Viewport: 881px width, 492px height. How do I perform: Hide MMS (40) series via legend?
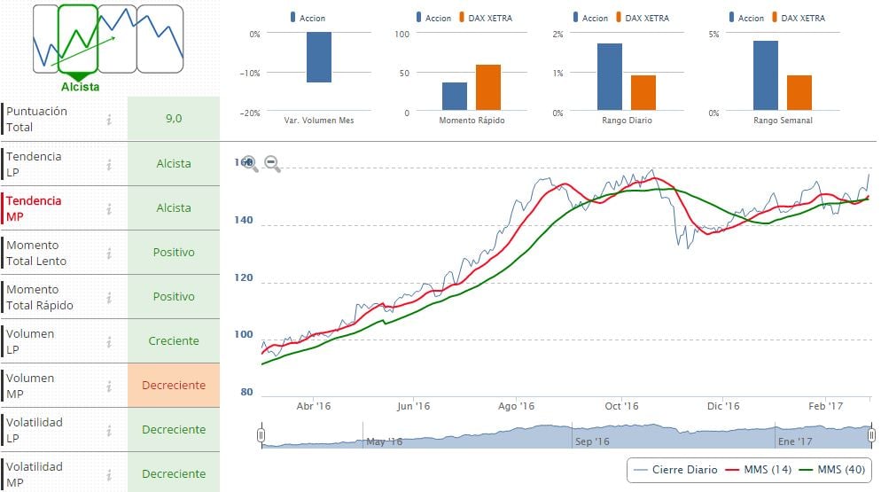tap(832, 470)
